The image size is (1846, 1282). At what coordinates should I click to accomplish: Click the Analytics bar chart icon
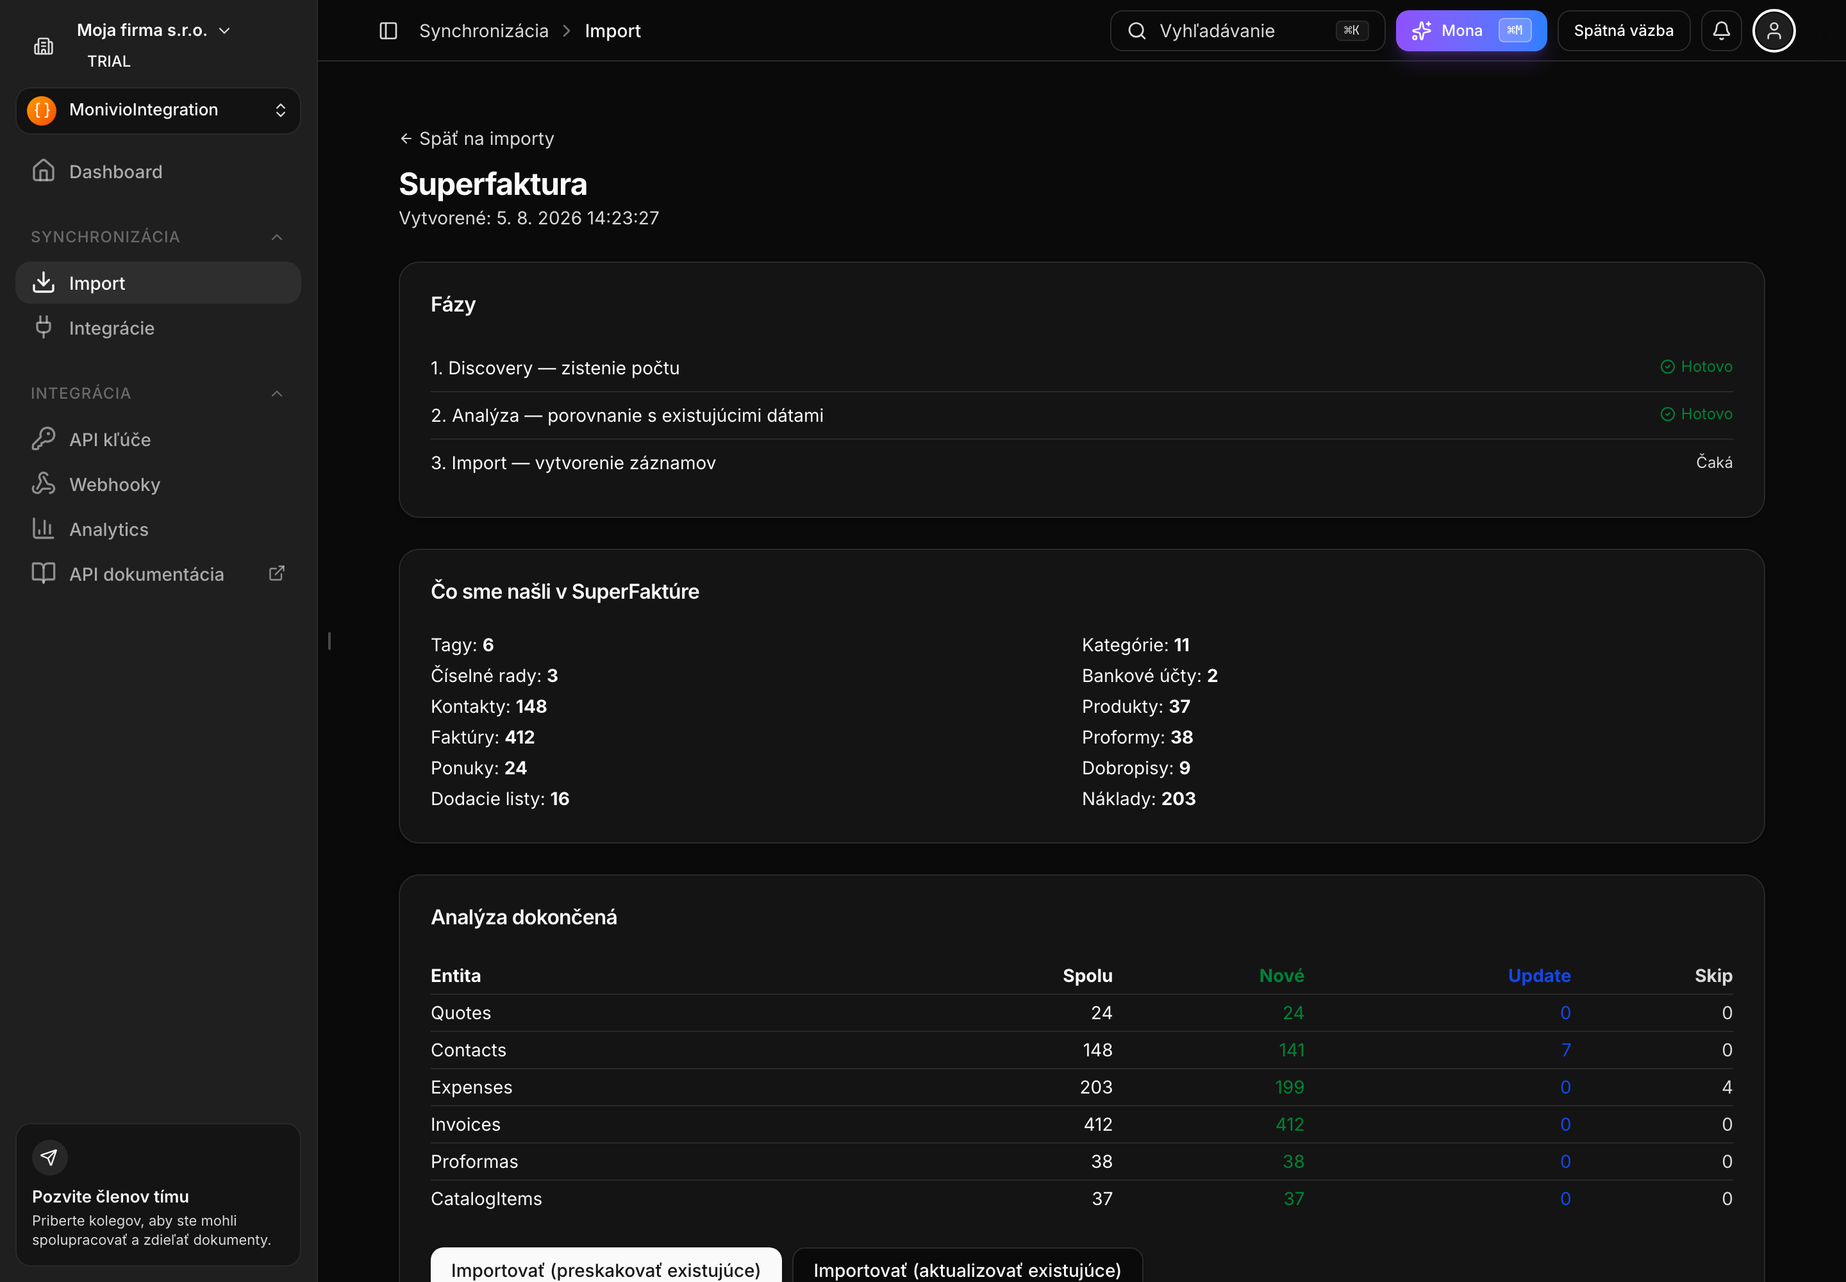point(44,529)
